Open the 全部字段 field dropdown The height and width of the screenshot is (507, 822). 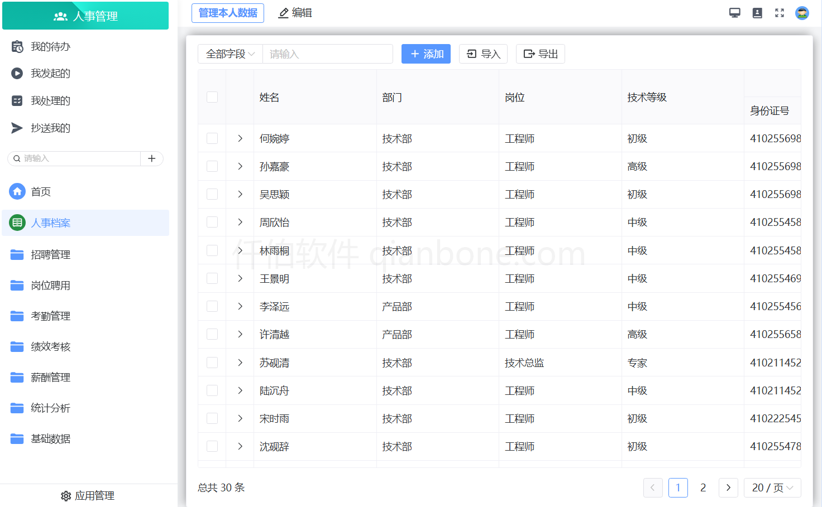[x=230, y=54]
